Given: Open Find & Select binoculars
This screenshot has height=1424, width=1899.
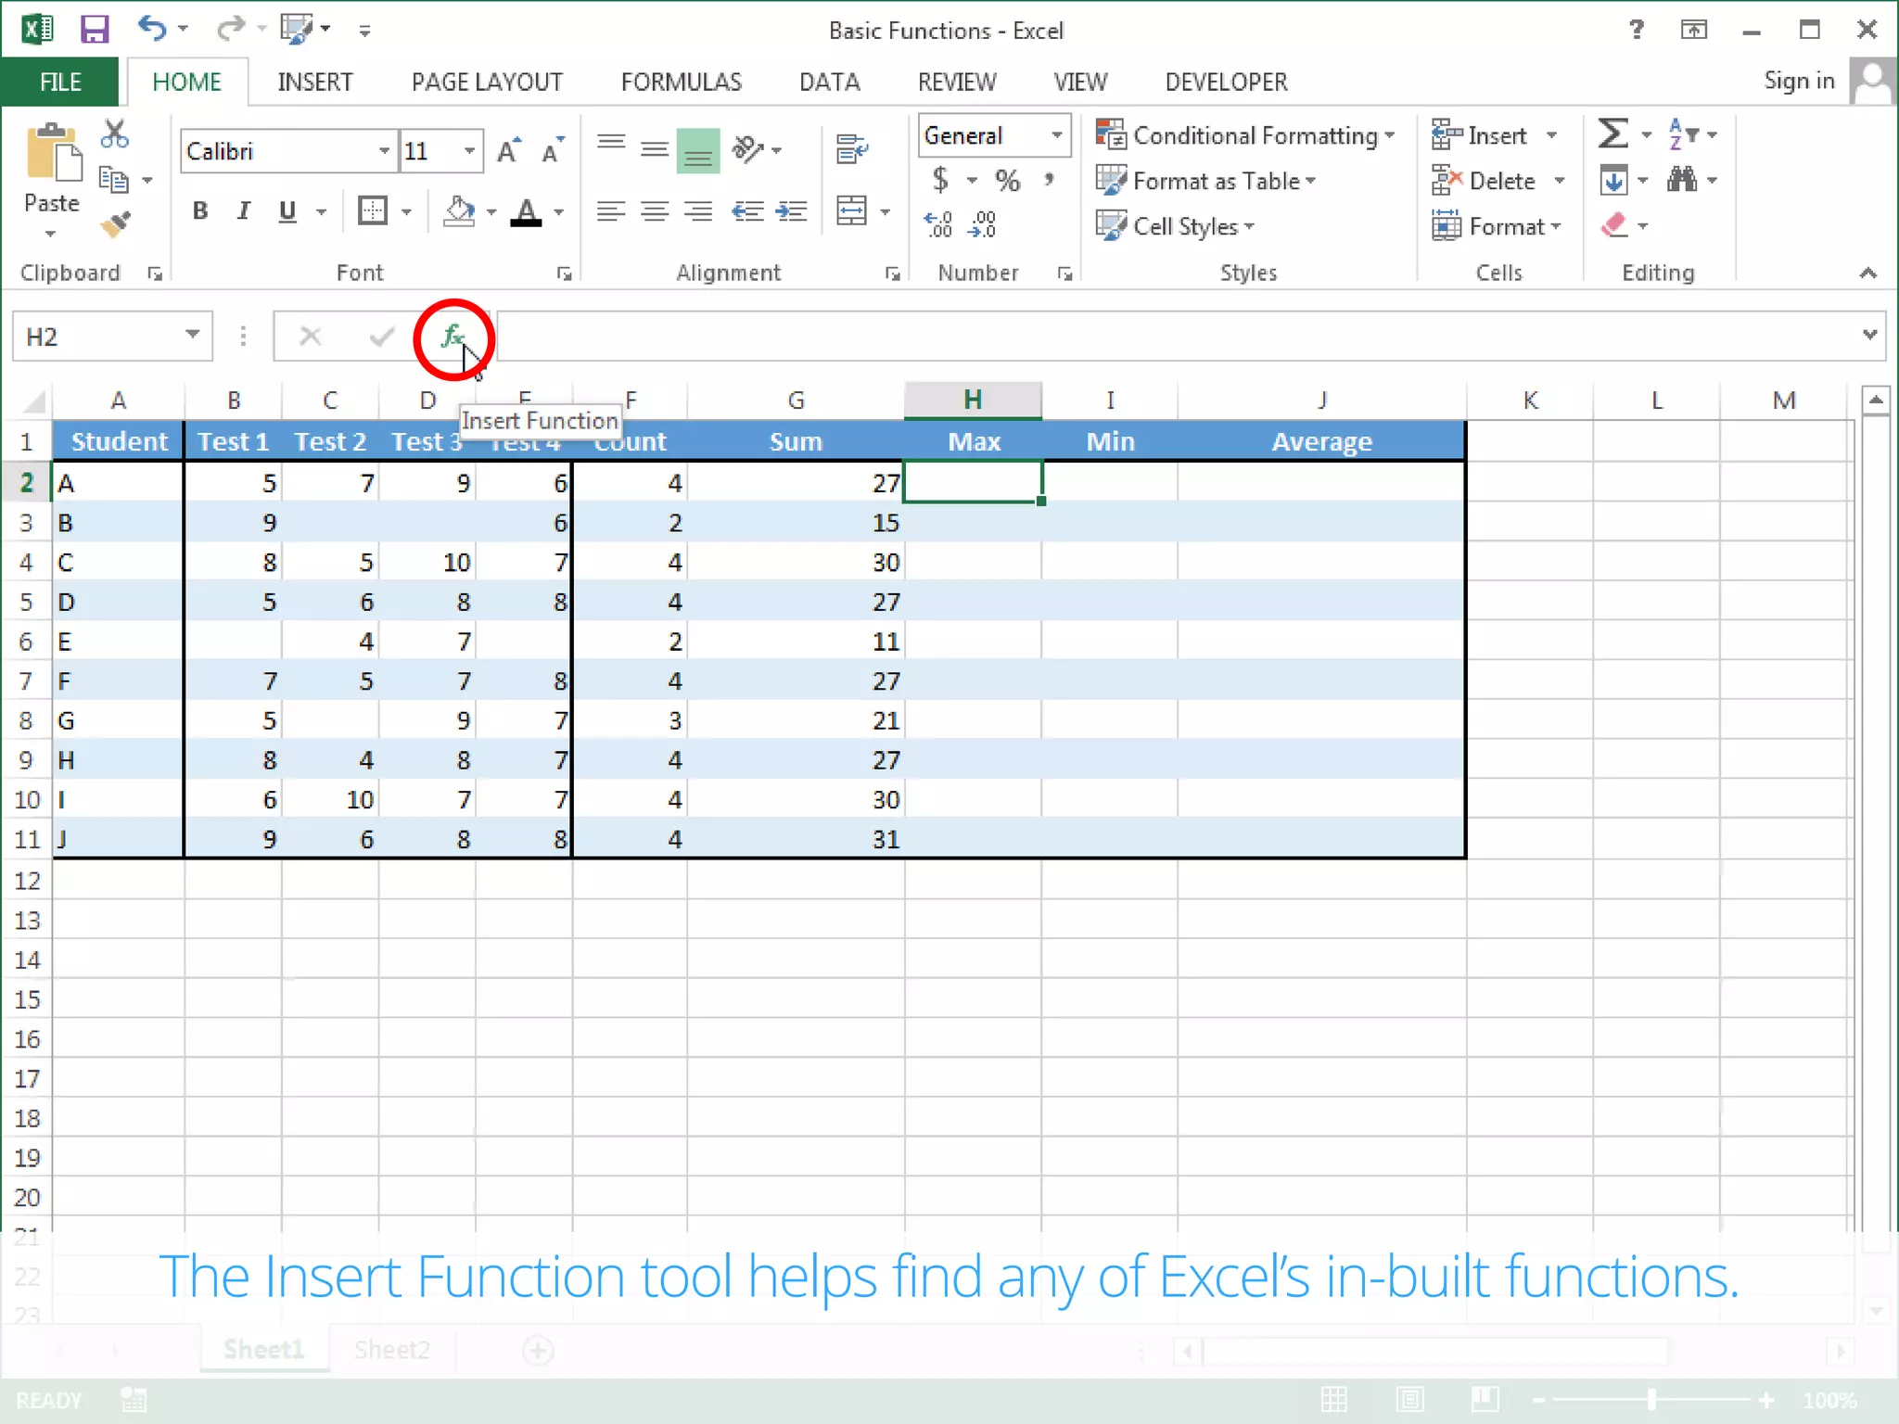Looking at the screenshot, I should click(1682, 179).
